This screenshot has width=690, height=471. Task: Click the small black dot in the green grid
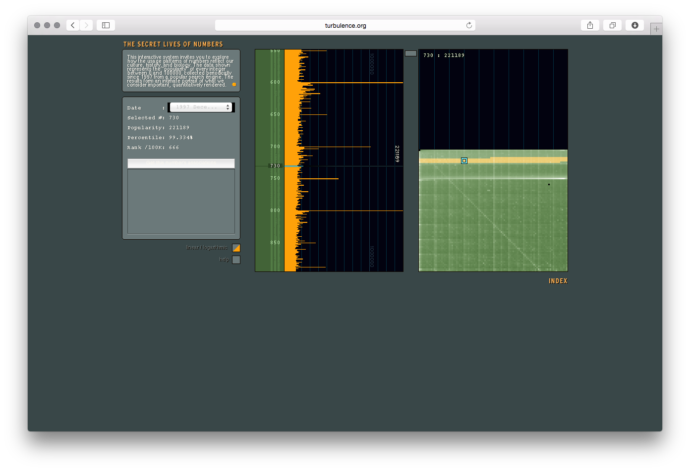[x=549, y=185]
